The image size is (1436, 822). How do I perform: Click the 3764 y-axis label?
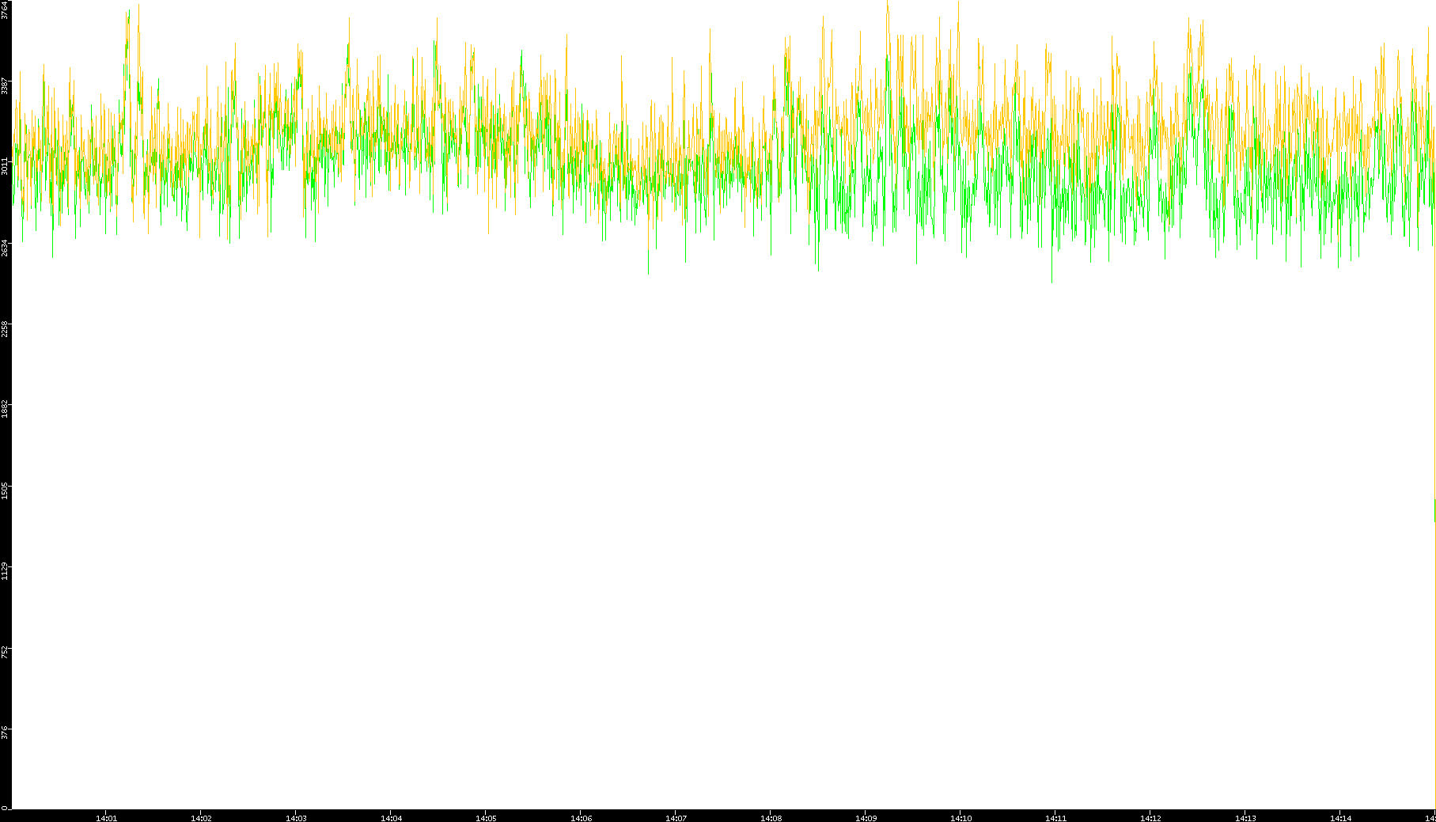[x=5, y=9]
